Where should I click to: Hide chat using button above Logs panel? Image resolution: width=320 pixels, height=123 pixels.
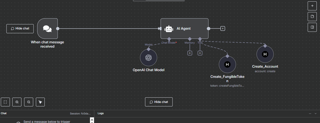(159, 102)
